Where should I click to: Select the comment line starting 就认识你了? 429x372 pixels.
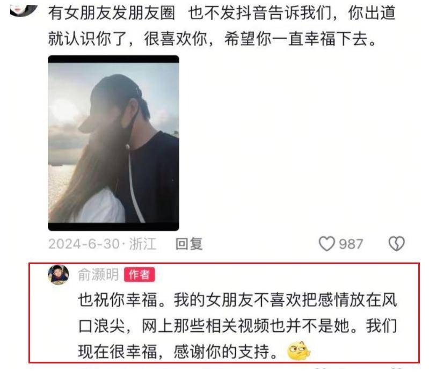click(212, 38)
